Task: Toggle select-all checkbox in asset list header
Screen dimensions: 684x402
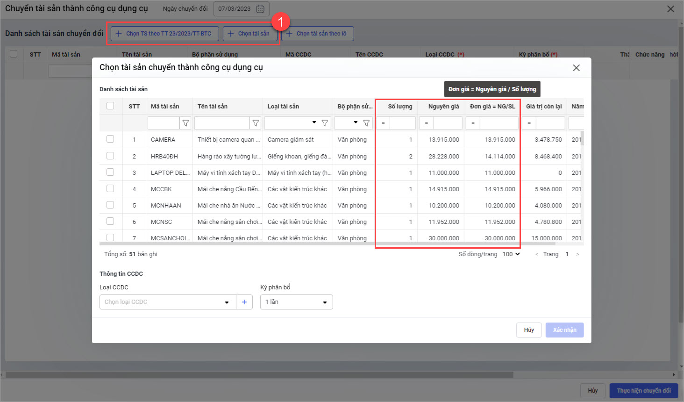Action: pos(110,106)
